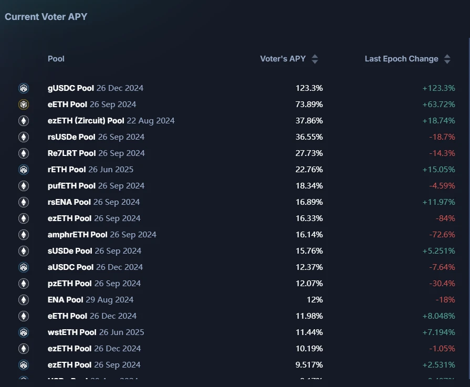Click the icon next to rETH Pool

click(x=24, y=170)
